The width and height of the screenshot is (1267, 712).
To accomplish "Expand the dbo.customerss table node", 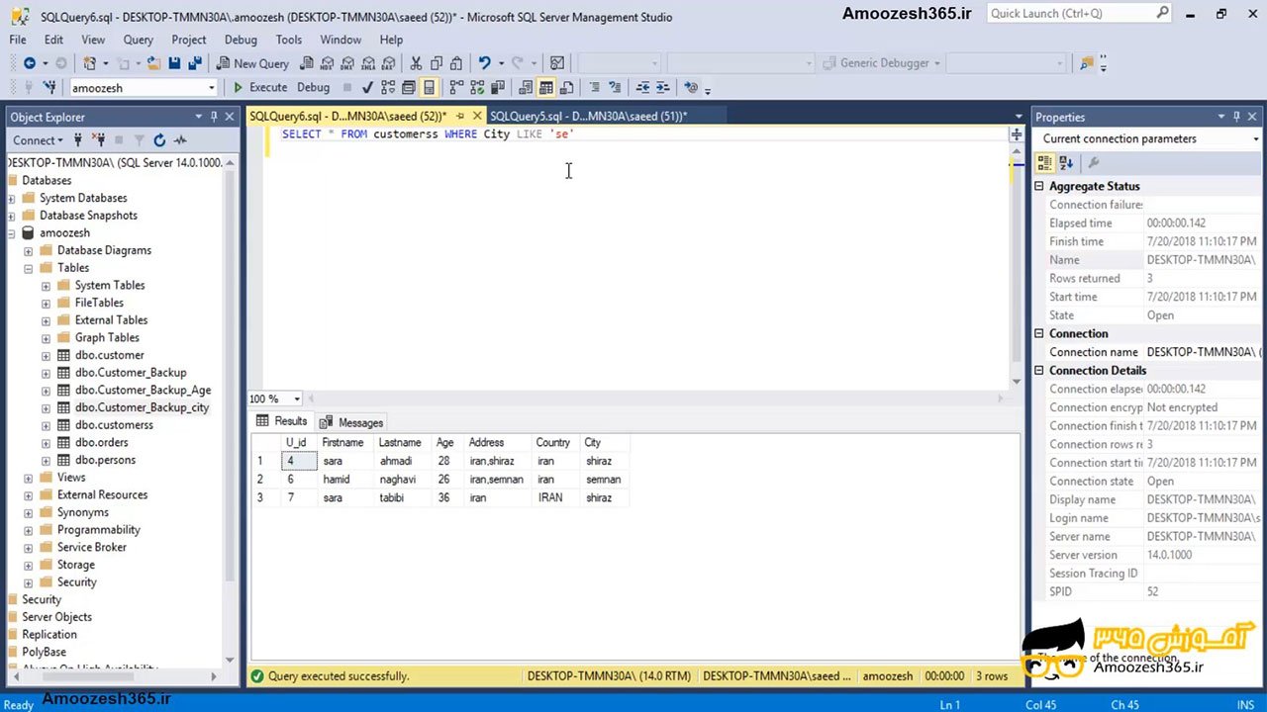I will (46, 425).
